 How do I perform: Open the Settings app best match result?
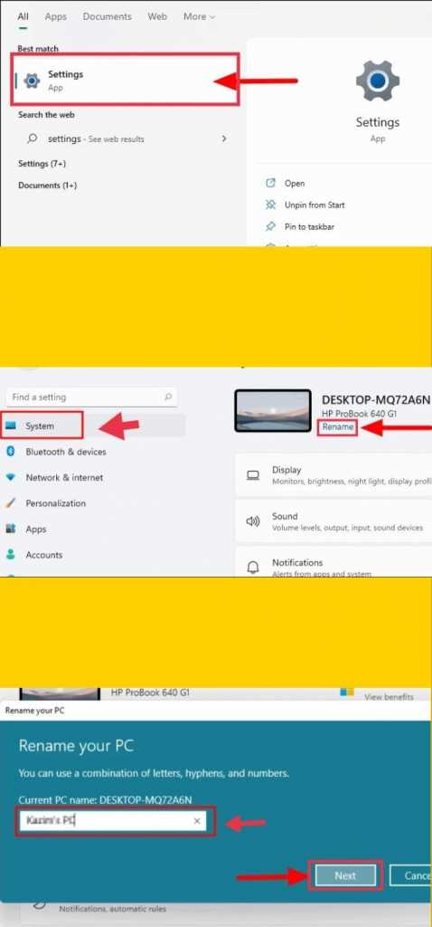click(x=125, y=81)
